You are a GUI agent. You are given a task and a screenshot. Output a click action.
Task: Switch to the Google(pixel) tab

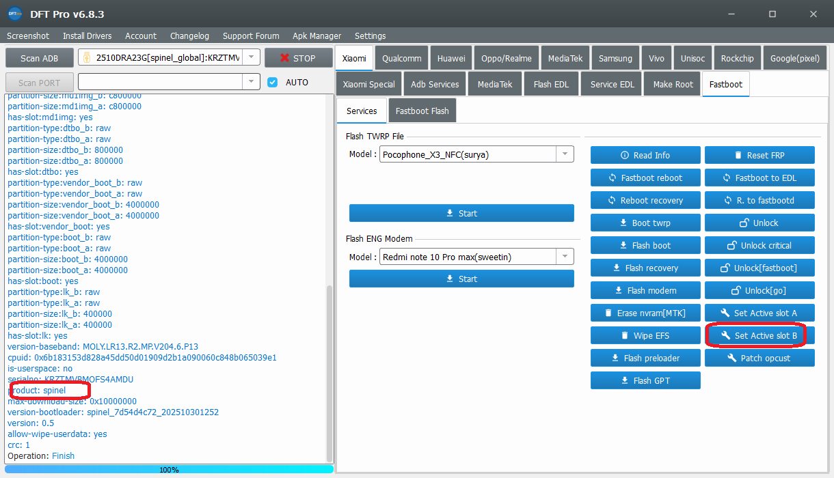click(x=794, y=58)
